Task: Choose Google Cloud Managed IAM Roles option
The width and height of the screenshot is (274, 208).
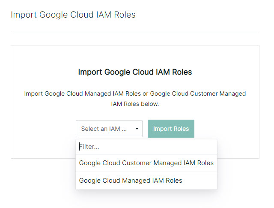Action: 146,181
